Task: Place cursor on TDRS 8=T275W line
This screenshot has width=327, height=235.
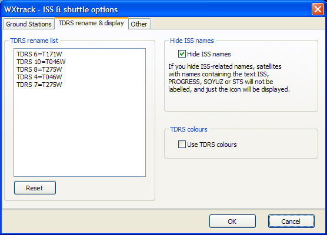Action: [39, 69]
